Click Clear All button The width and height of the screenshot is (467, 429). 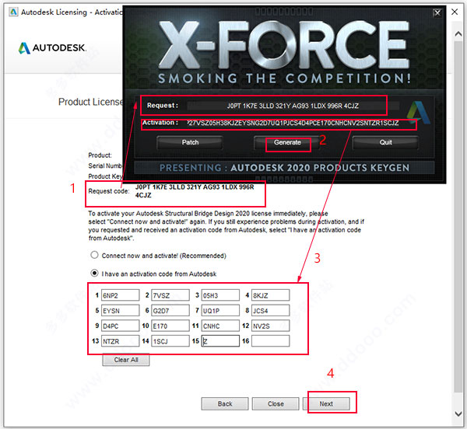[126, 360]
